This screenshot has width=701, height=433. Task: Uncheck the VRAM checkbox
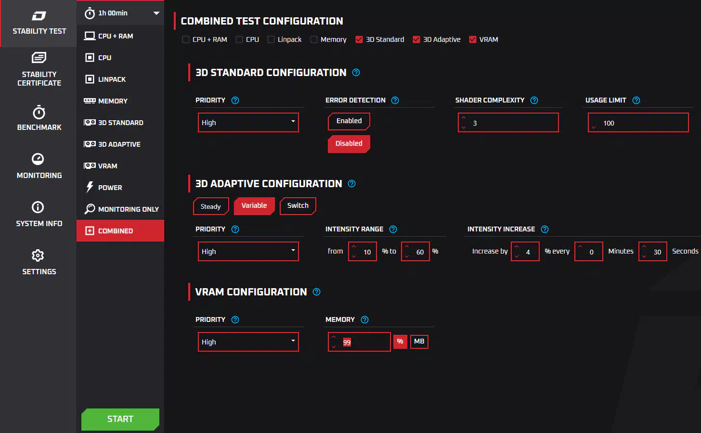[473, 39]
